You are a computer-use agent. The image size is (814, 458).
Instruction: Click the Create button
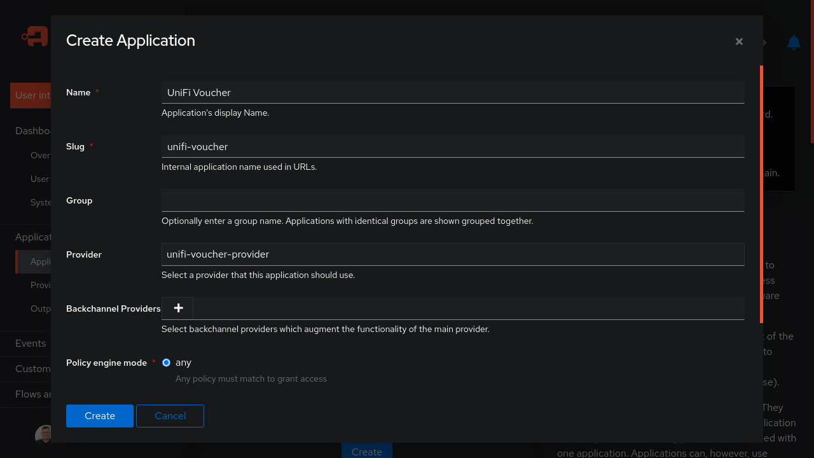coord(99,415)
